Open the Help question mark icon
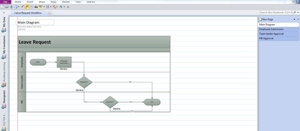 [298, 2]
